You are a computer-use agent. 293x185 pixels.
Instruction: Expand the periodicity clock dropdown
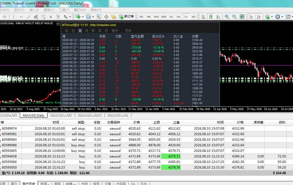tap(282, 17)
